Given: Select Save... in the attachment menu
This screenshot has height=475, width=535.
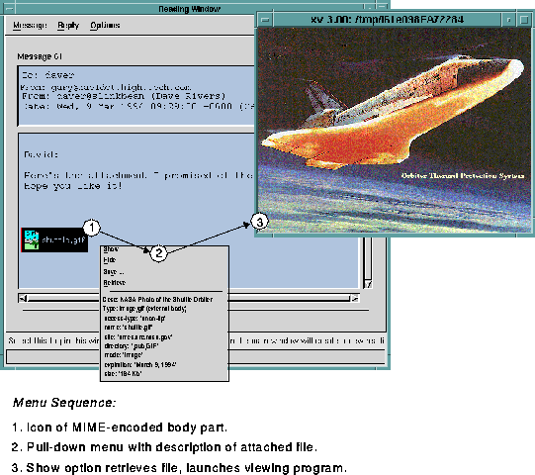Looking at the screenshot, I should (x=114, y=272).
